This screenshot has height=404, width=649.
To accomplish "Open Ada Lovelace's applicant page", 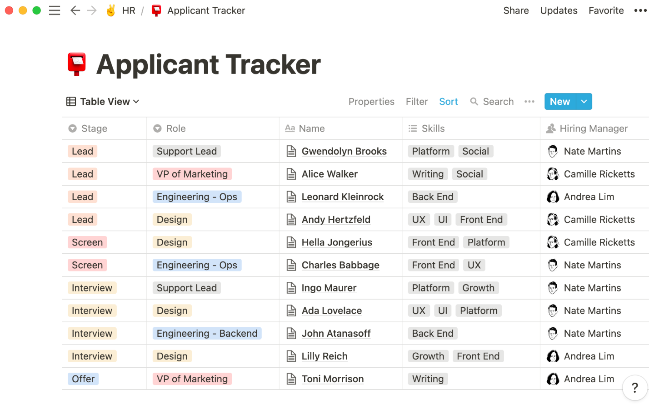I will (332, 310).
